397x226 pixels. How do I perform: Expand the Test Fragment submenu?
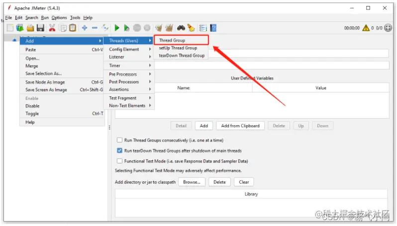tap(129, 98)
